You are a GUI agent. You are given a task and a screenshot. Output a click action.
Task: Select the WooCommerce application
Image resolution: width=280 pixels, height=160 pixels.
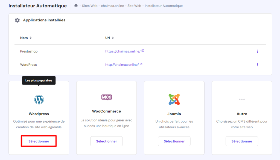tap(106, 141)
